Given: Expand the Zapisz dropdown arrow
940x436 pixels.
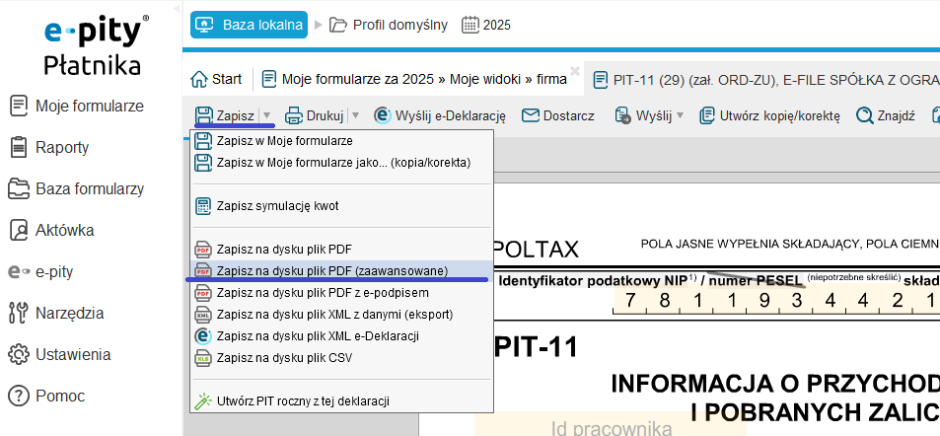Looking at the screenshot, I should (x=265, y=116).
